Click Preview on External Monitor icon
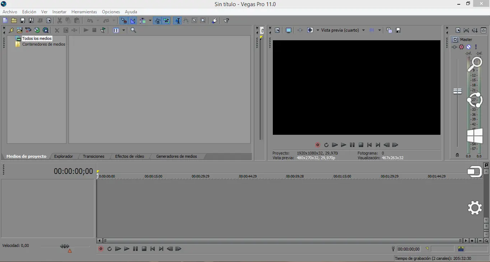490x262 pixels. pos(288,30)
